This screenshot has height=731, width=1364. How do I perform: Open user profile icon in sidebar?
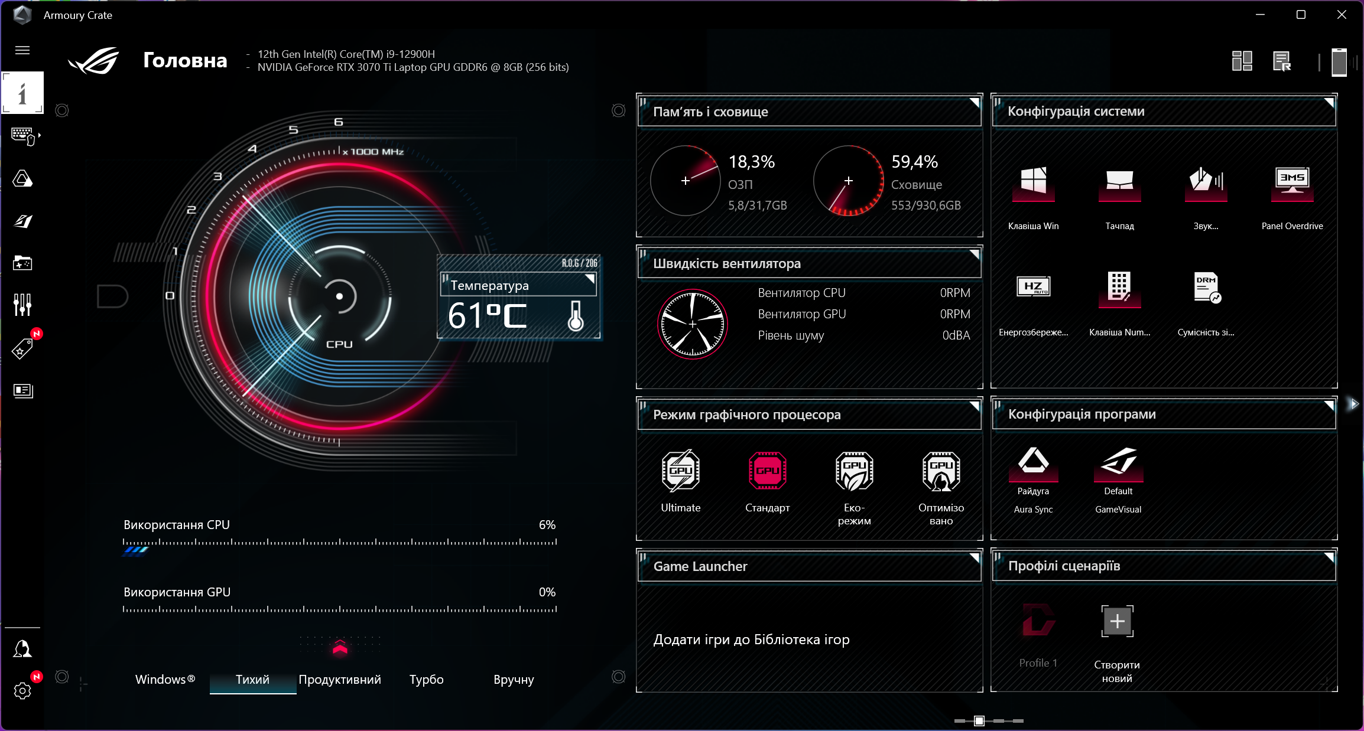[x=22, y=649]
